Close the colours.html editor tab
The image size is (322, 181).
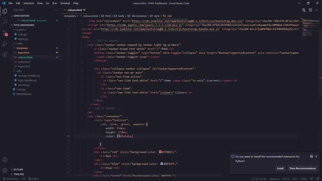click(x=85, y=10)
